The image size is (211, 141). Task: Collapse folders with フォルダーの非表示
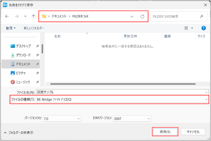click(18, 132)
